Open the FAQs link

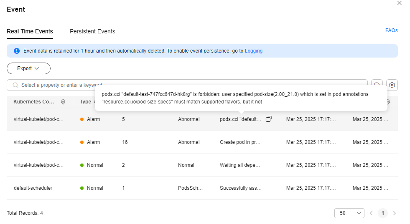tap(392, 30)
